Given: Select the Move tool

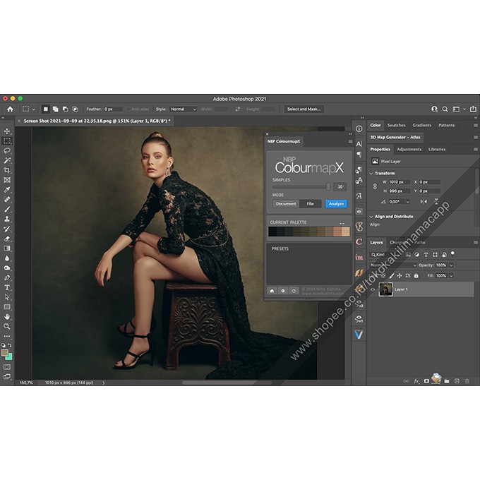Looking at the screenshot, I should (7, 131).
